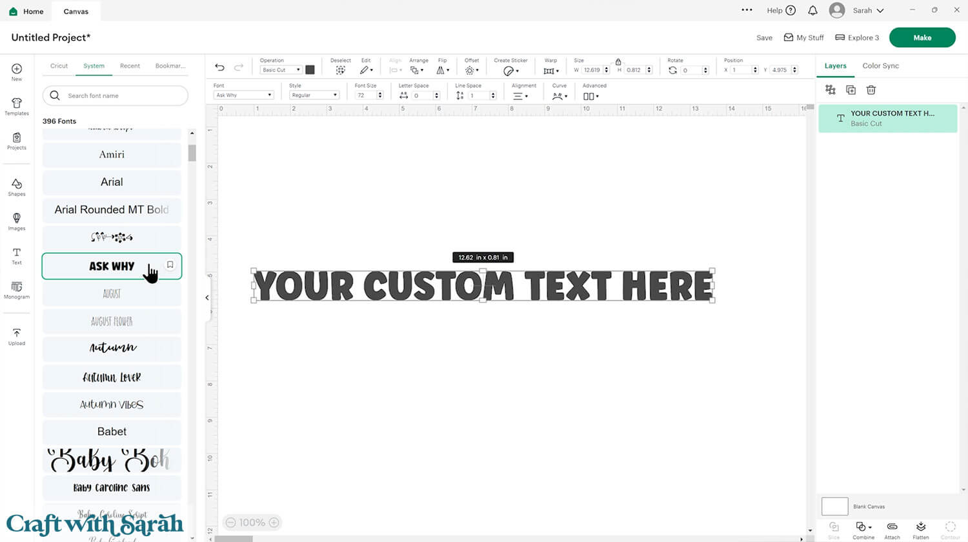Image resolution: width=968 pixels, height=542 pixels.
Task: Delete the selected layer with trash icon
Action: click(871, 90)
